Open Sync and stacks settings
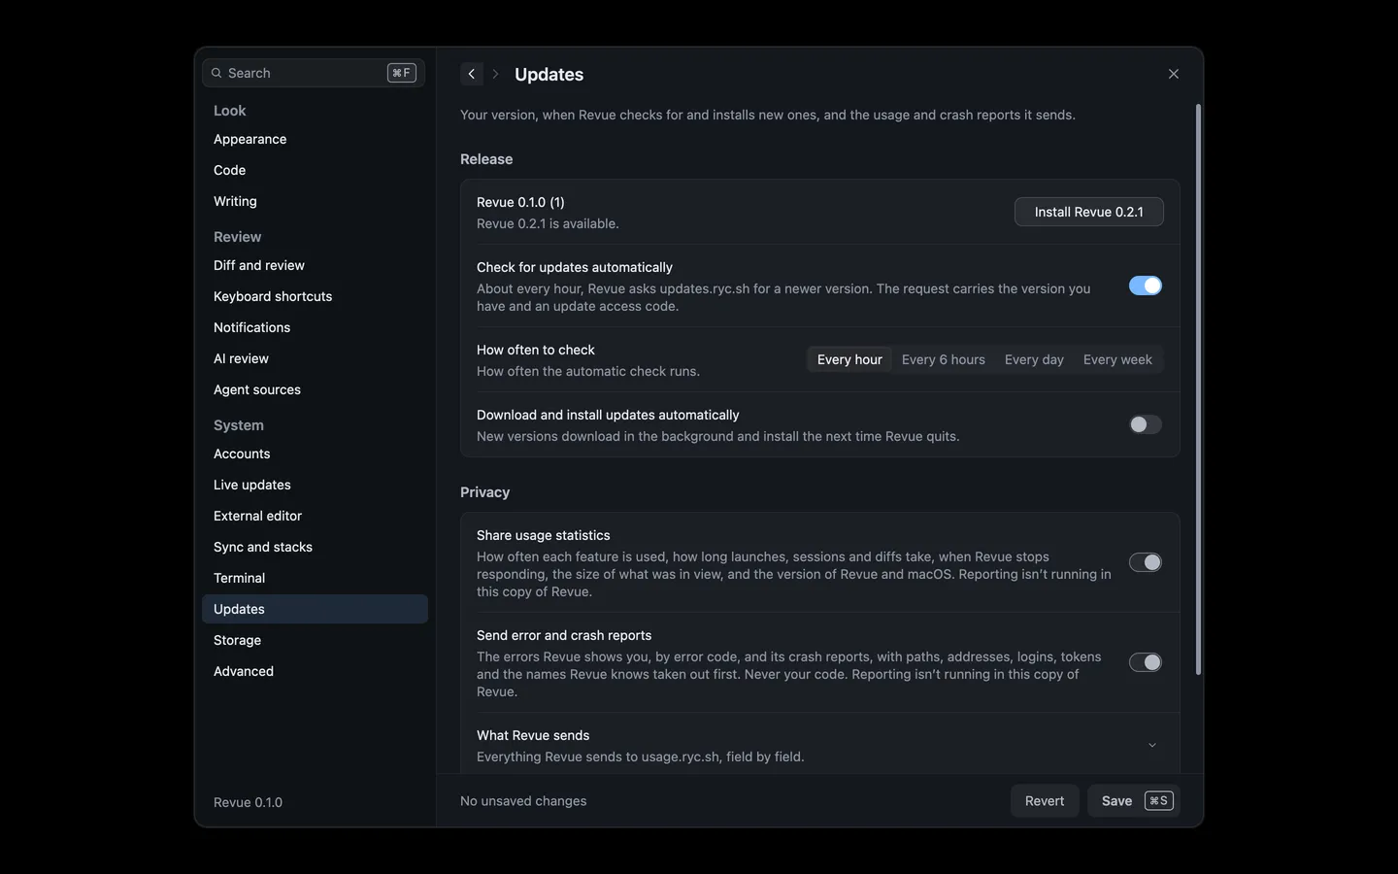The image size is (1398, 874). click(315, 547)
